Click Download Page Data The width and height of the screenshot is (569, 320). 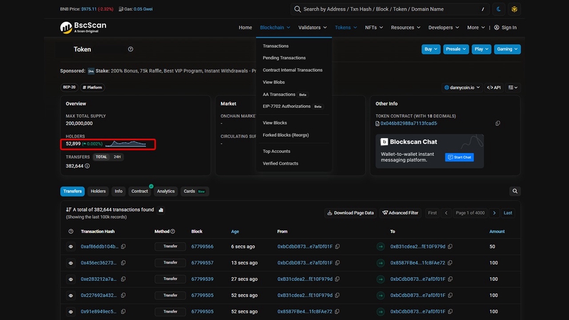[350, 213]
